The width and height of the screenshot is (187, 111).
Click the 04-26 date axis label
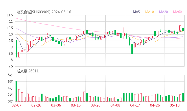(155, 105)
